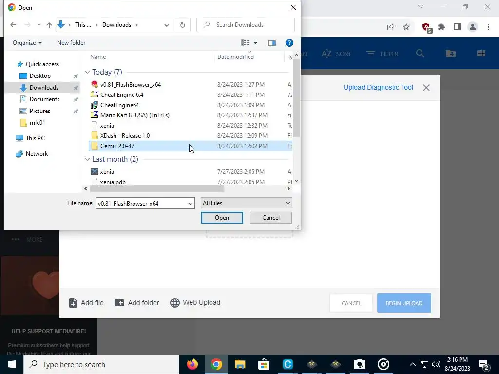Screen dimensions: 499x374
Task: Click MediaFire new folder icon
Action: click(x=451, y=54)
